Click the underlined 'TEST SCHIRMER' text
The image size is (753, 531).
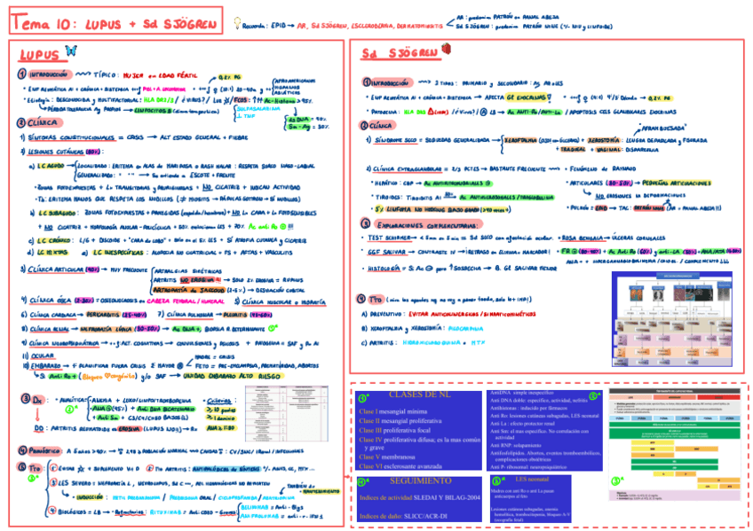389,238
